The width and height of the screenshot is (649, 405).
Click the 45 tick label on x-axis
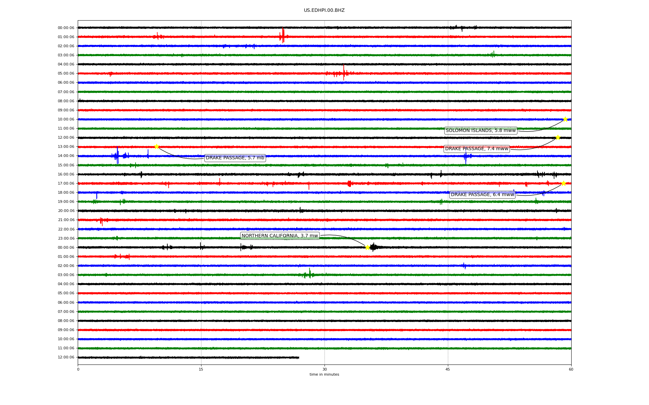pyautogui.click(x=448, y=369)
